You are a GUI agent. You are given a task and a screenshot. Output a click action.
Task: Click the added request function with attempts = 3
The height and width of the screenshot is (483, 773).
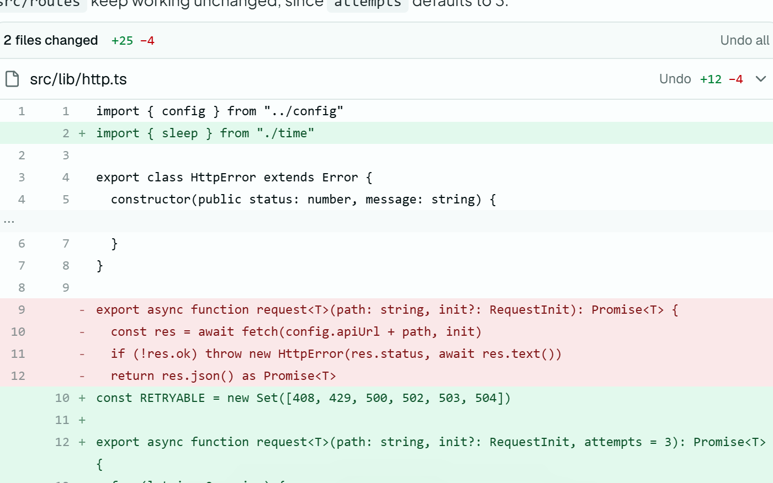[386, 453]
